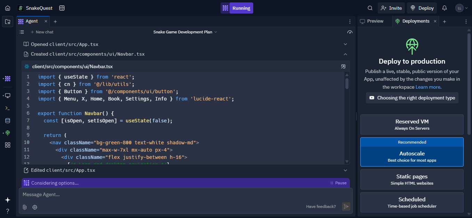Add new tab next to Agent tab
Viewport: 472px width, 218px height.
pyautogui.click(x=55, y=22)
